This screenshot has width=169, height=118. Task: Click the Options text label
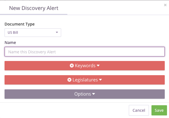(83, 94)
